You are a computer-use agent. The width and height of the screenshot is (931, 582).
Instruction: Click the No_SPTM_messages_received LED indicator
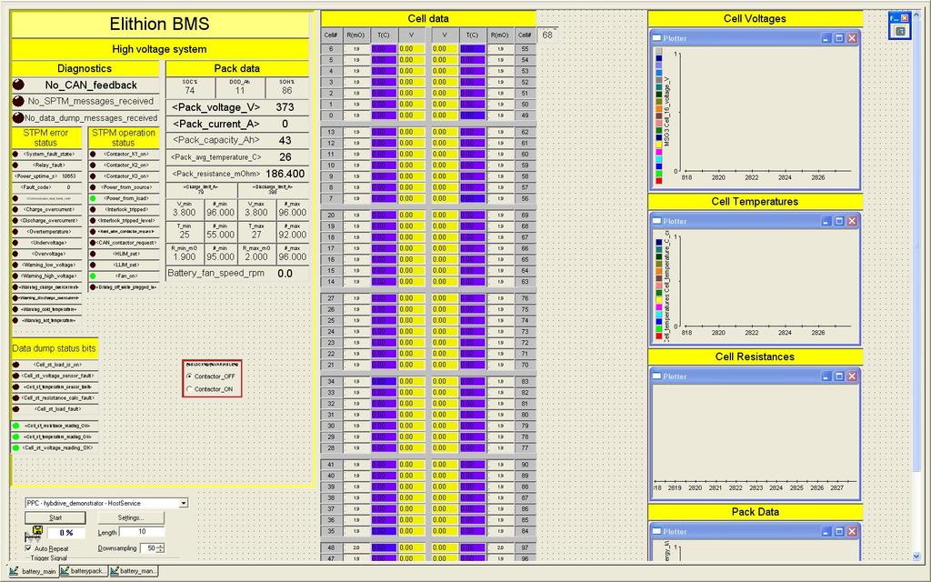click(x=18, y=102)
